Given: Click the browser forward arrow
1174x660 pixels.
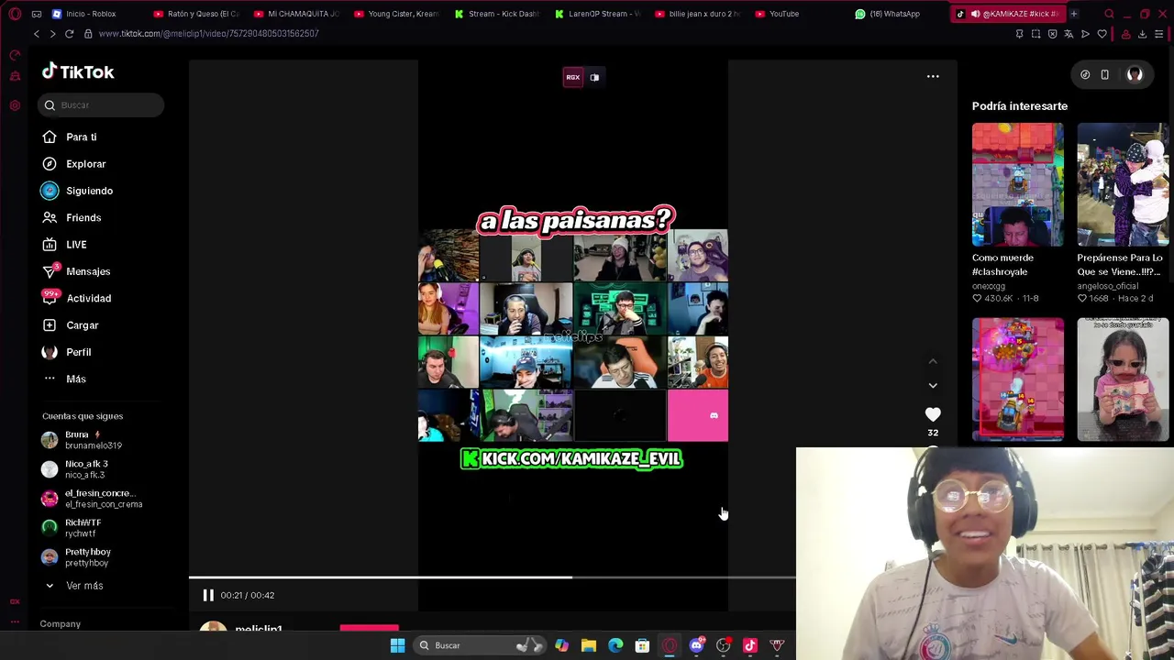Looking at the screenshot, I should (x=52, y=34).
